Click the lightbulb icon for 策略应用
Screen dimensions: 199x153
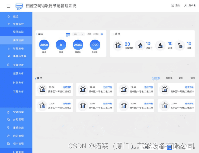[8, 127]
